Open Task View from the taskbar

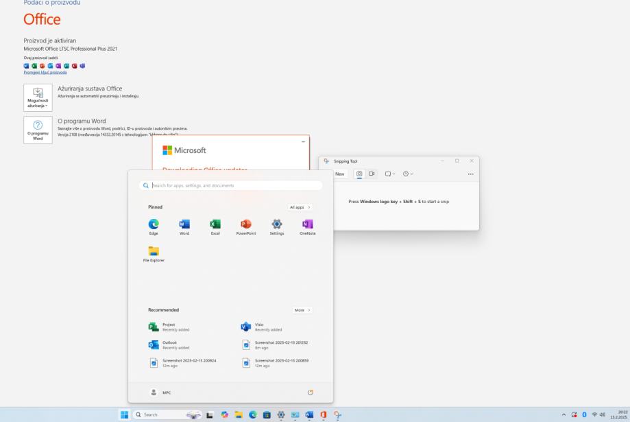210,414
